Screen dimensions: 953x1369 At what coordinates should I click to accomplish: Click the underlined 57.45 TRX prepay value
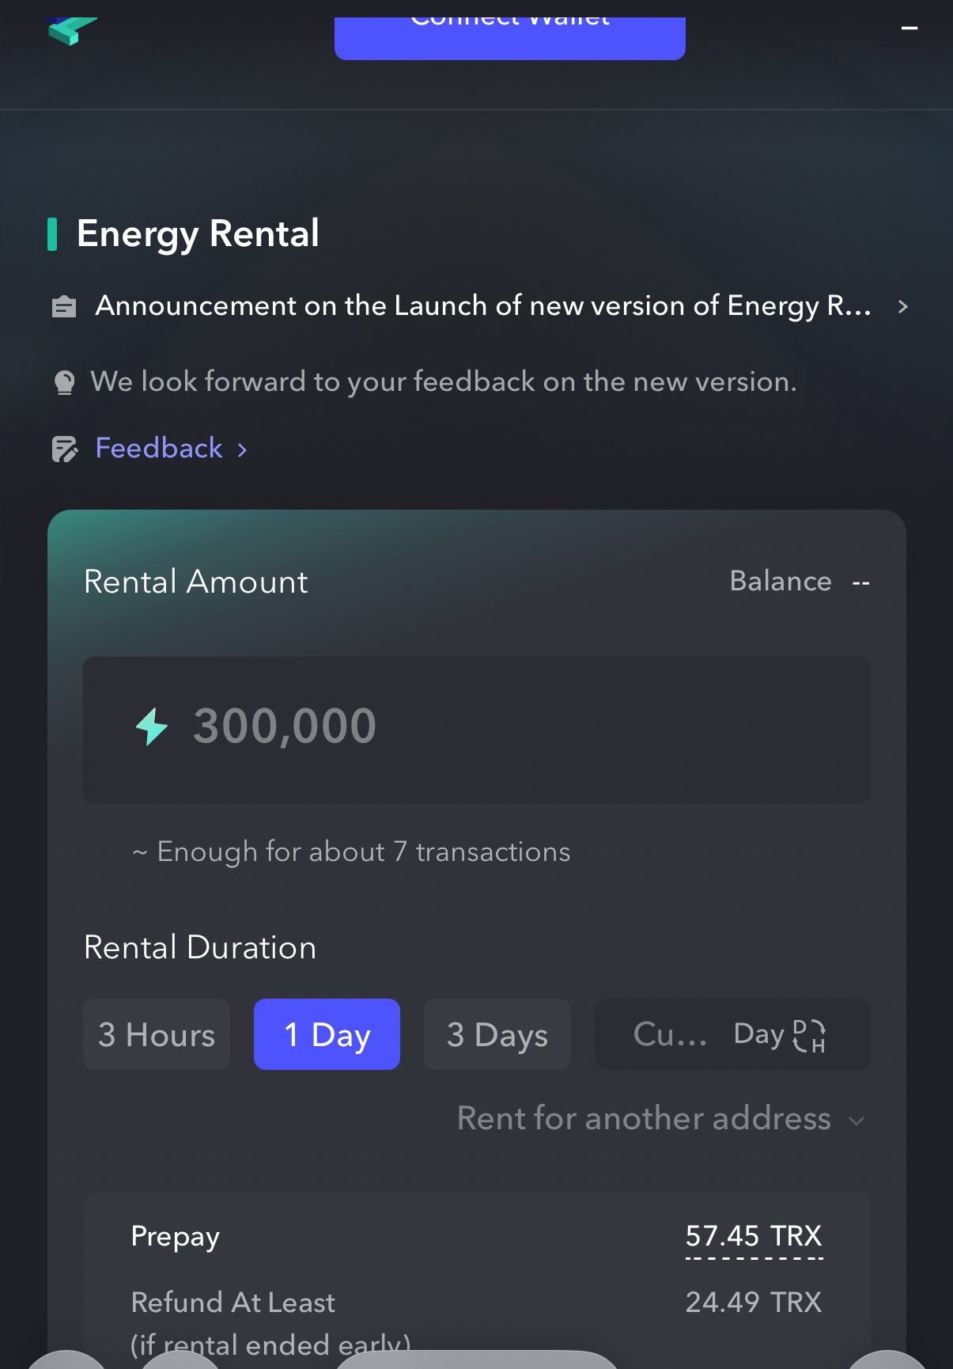click(x=754, y=1236)
